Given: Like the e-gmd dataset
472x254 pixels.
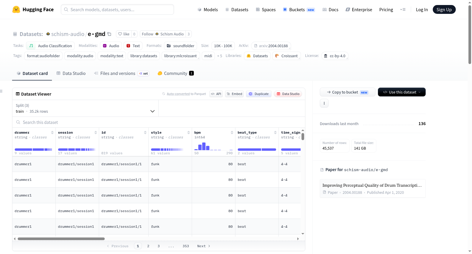Looking at the screenshot, I should [x=124, y=34].
